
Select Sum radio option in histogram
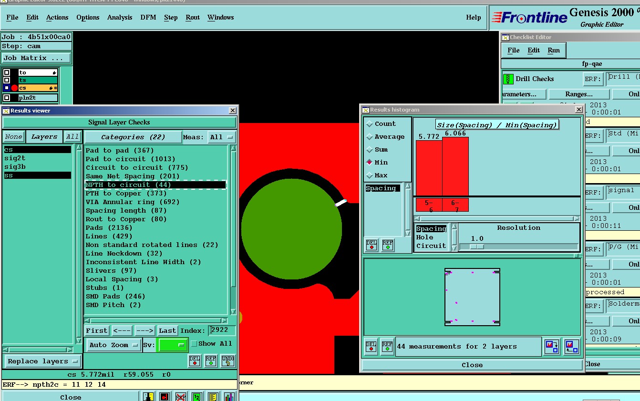point(370,149)
